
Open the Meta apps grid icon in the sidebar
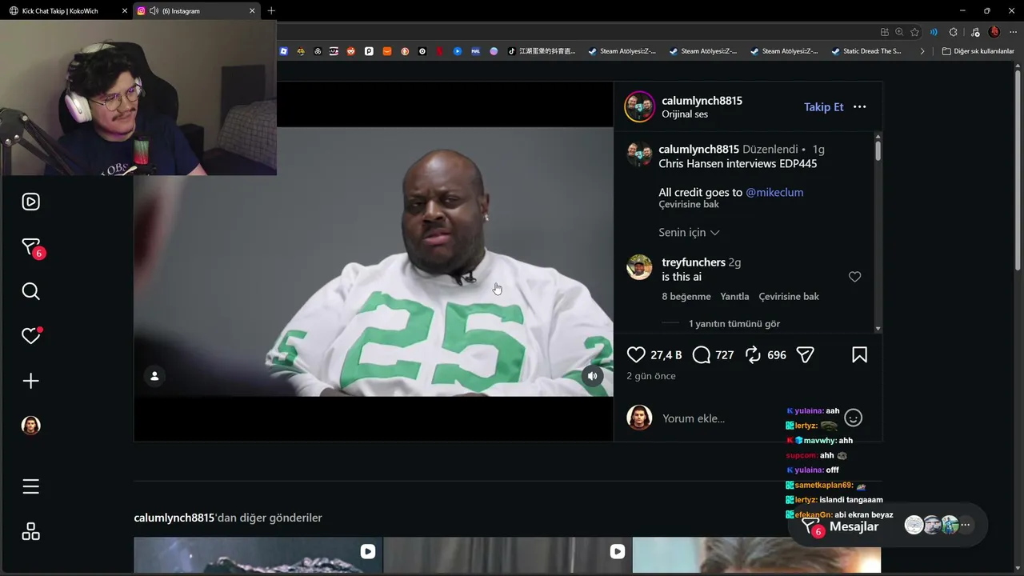30,532
